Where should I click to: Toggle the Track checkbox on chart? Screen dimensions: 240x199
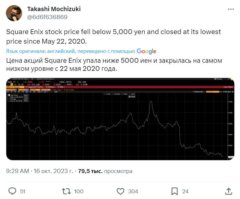click(x=104, y=94)
